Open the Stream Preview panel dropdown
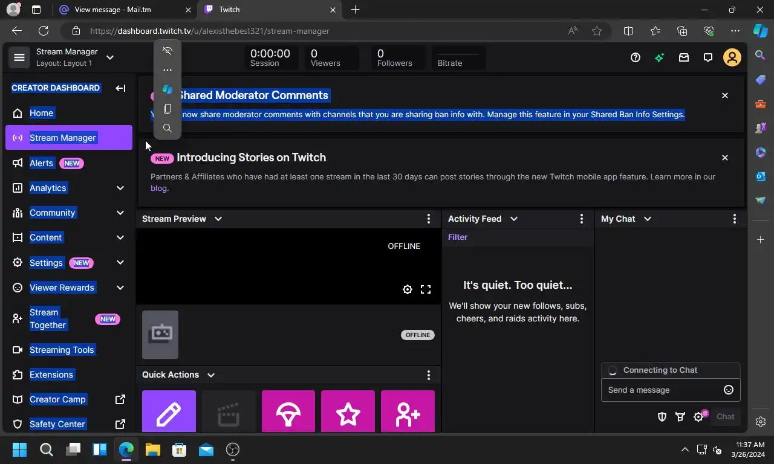Viewport: 774px width, 464px height. 218,219
